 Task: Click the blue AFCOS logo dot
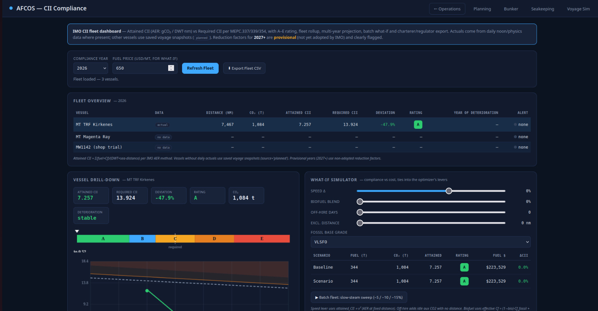pyautogui.click(x=11, y=8)
